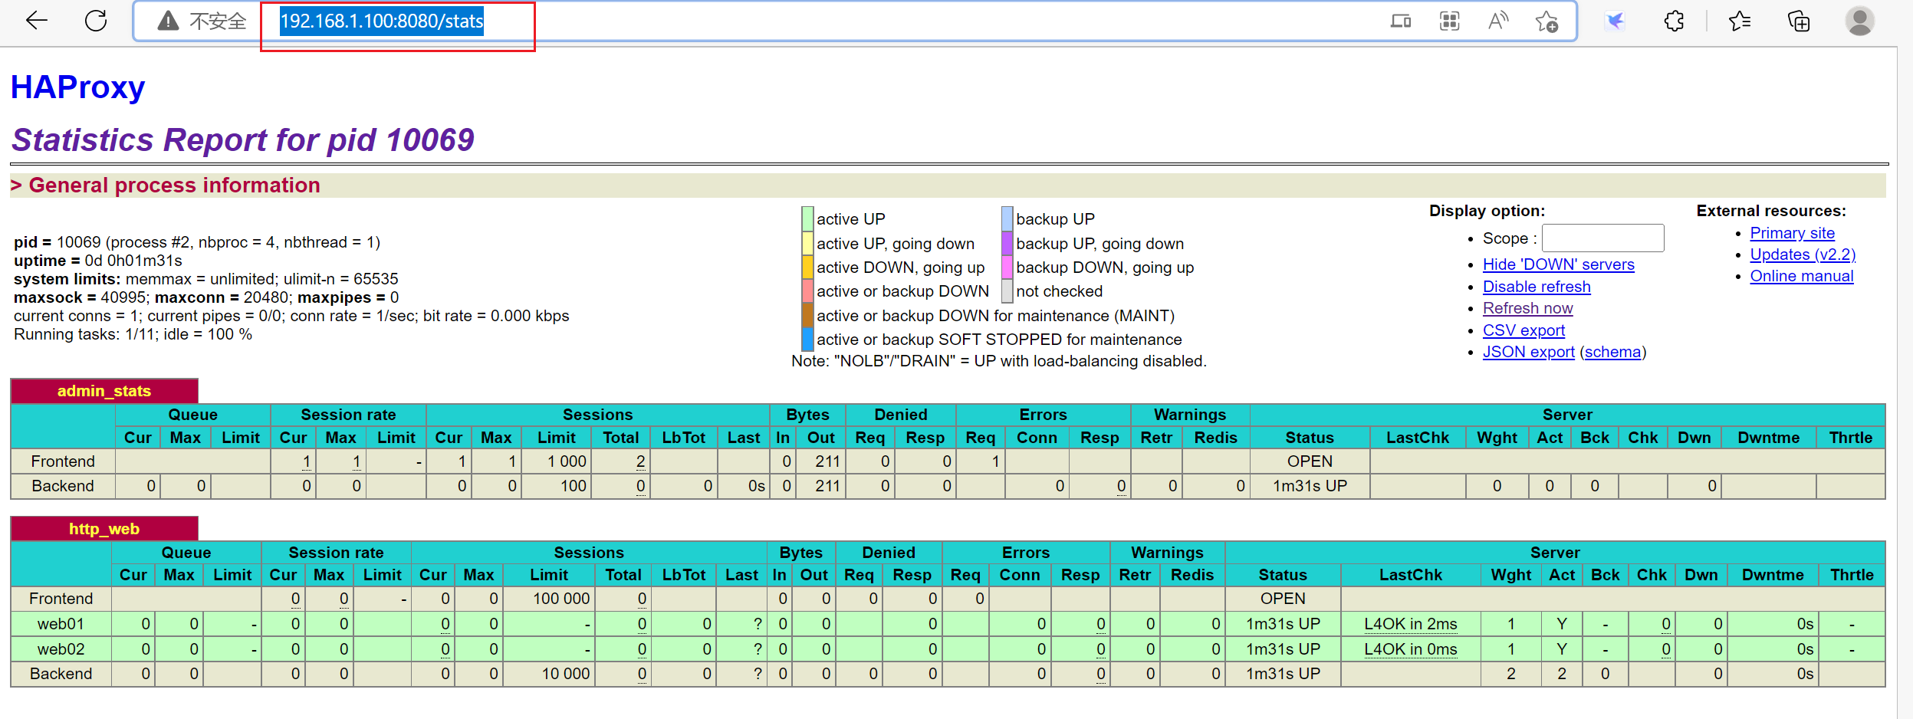Screen dimensions: 1913x719
Task: Open the Collections icon
Action: [x=1798, y=21]
